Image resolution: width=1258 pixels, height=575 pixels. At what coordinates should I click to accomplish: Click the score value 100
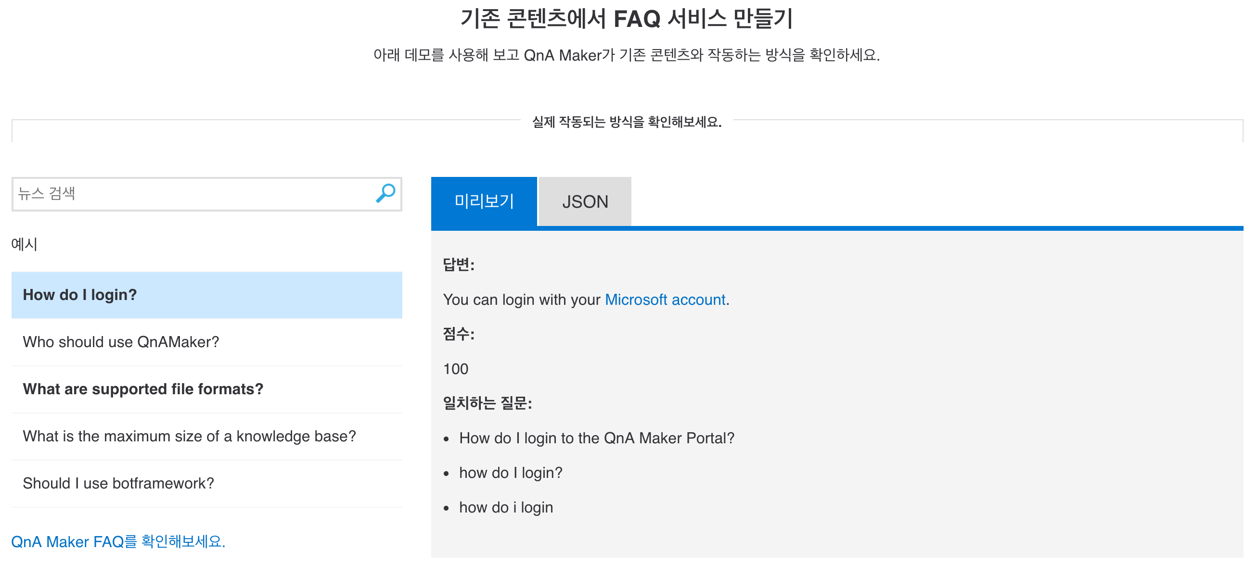coord(455,369)
